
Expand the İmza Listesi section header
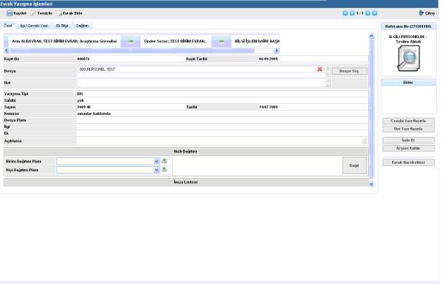click(x=186, y=182)
